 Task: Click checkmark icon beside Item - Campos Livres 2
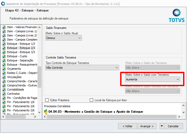[x=4, y=36]
